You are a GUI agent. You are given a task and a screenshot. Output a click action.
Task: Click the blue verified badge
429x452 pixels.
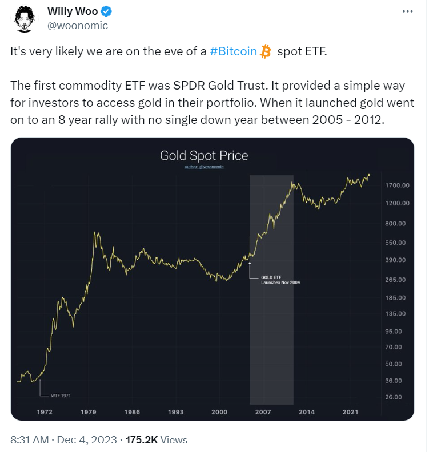(x=107, y=11)
